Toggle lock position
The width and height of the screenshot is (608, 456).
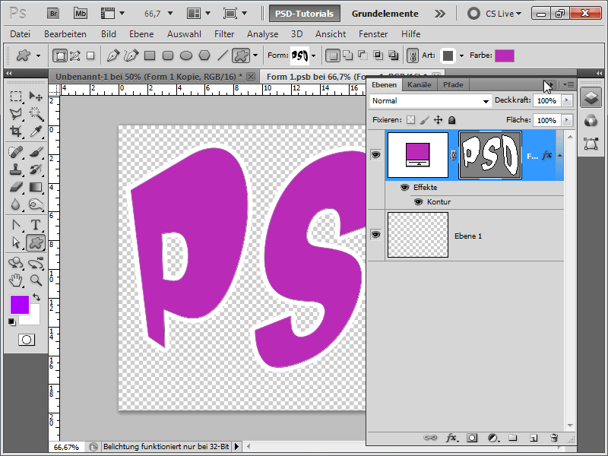coord(439,120)
